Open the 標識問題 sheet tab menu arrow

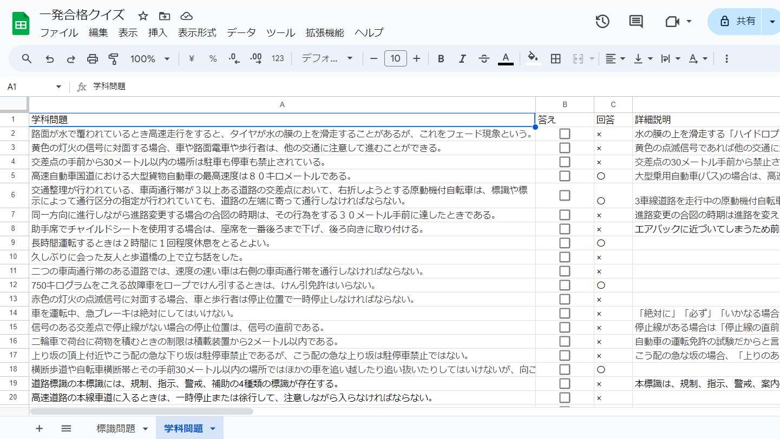click(x=145, y=429)
